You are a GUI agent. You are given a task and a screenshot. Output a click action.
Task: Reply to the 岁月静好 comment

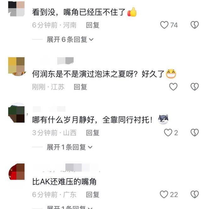coord(93,133)
